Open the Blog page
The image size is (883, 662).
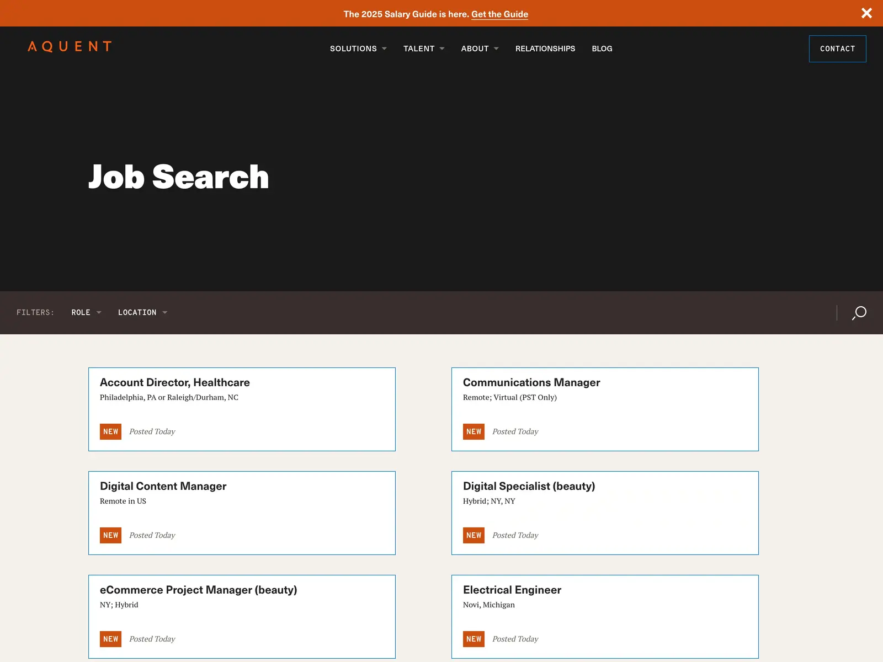coord(602,49)
